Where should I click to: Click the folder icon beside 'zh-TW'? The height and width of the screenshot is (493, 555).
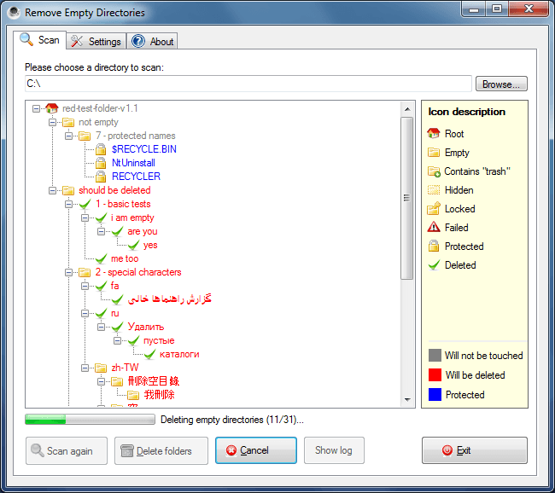[101, 368]
